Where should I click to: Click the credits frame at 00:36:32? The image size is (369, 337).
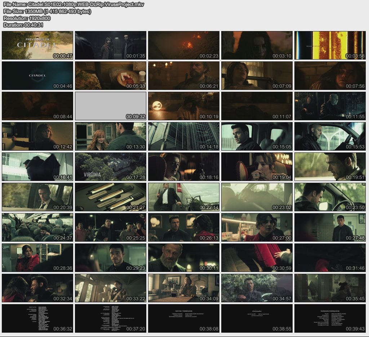tap(37, 318)
